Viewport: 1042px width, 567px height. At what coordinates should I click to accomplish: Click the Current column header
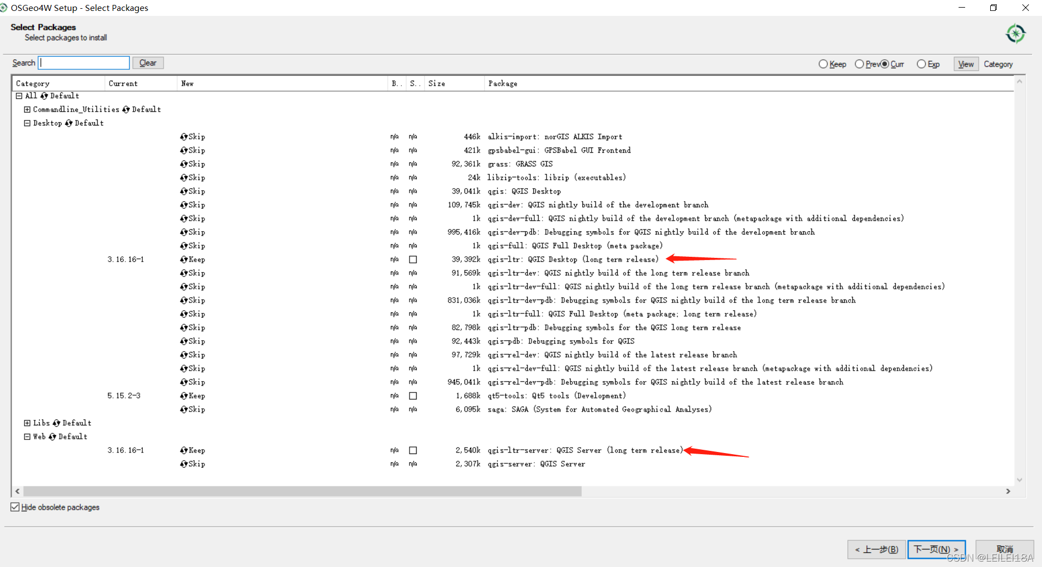pos(141,83)
